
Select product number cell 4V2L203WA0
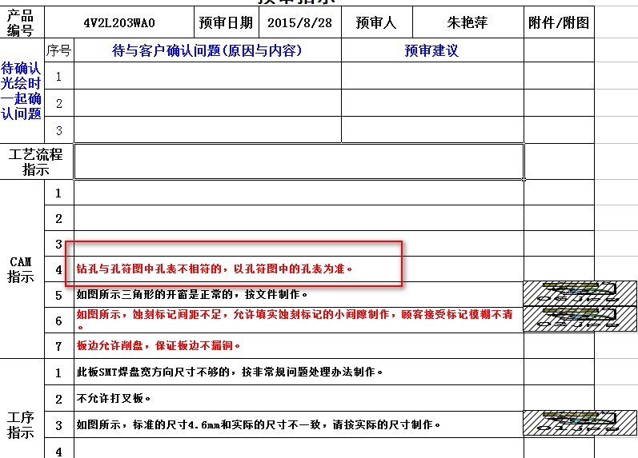click(x=119, y=22)
